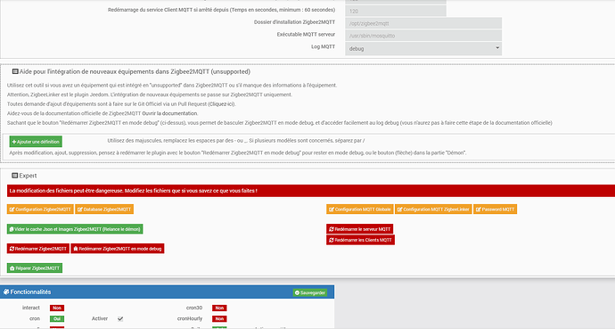Toggle the Activer checkbox for cron

pos(120,319)
